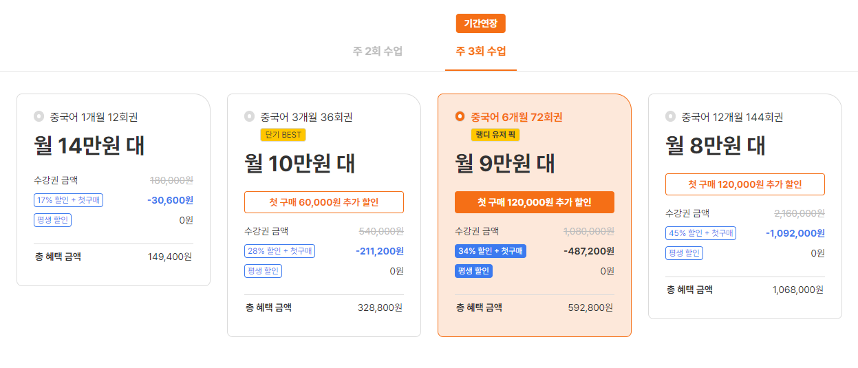Click 평생 할인 tag in the 6개월 card
Screen dimensions: 858x368
[473, 271]
